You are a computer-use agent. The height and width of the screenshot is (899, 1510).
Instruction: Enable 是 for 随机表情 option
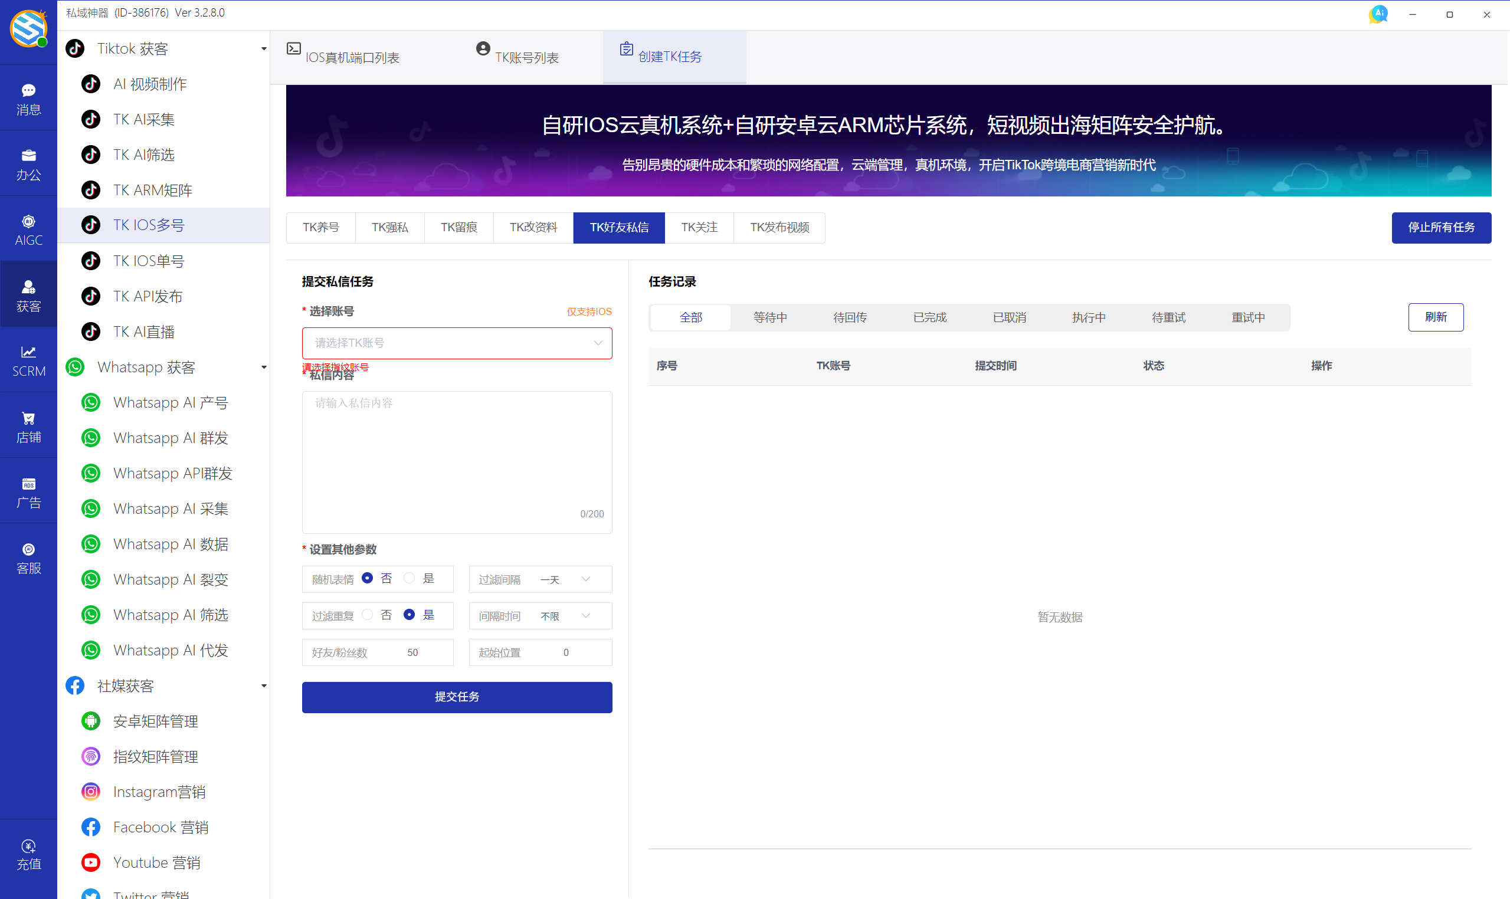pos(409,578)
